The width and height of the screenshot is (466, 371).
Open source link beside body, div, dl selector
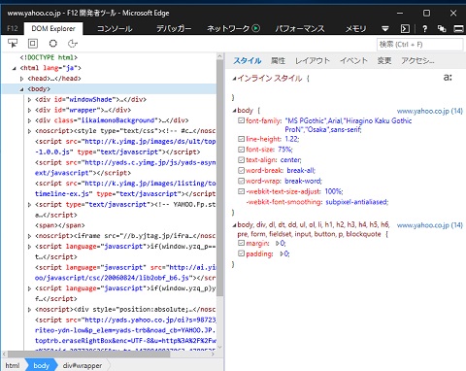click(x=430, y=225)
